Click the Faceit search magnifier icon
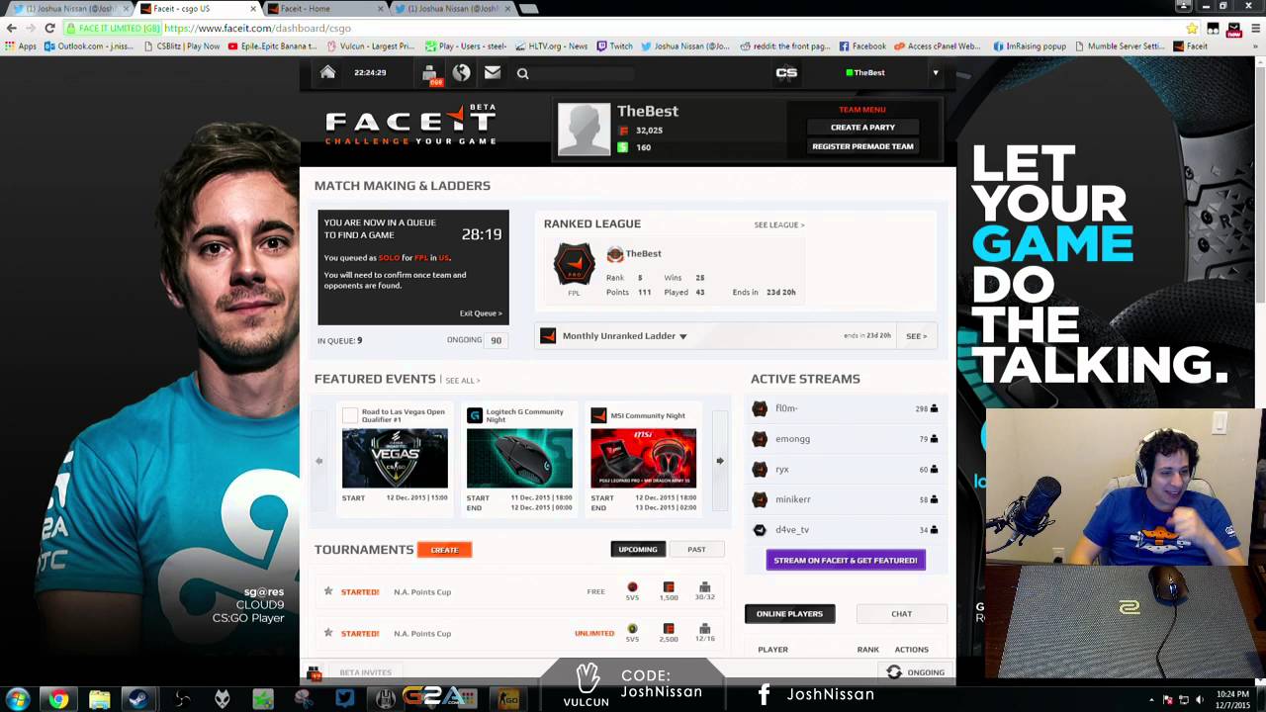This screenshot has height=712, width=1266. [x=523, y=73]
